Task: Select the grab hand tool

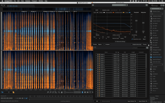Action: (x=62, y=92)
